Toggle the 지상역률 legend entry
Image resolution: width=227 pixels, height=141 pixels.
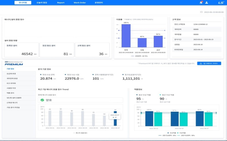(x=181, y=133)
